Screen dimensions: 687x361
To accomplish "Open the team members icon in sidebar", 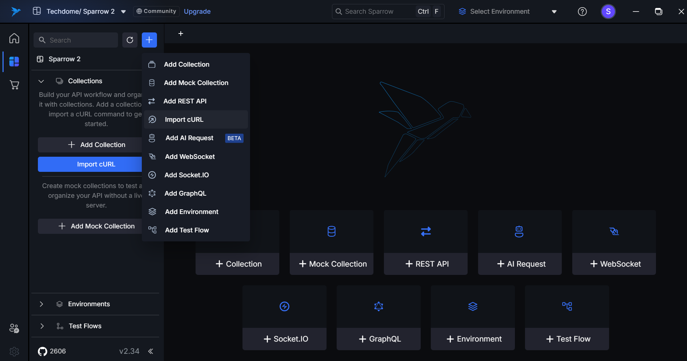I will click(14, 328).
